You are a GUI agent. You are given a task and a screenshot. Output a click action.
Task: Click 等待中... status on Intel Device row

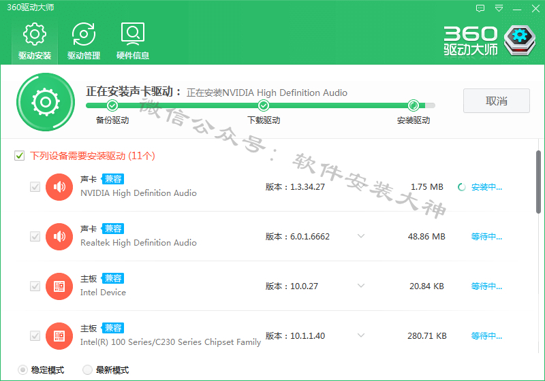click(486, 286)
